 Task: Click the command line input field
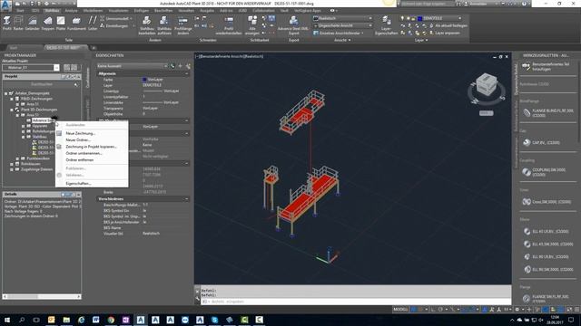356,302
